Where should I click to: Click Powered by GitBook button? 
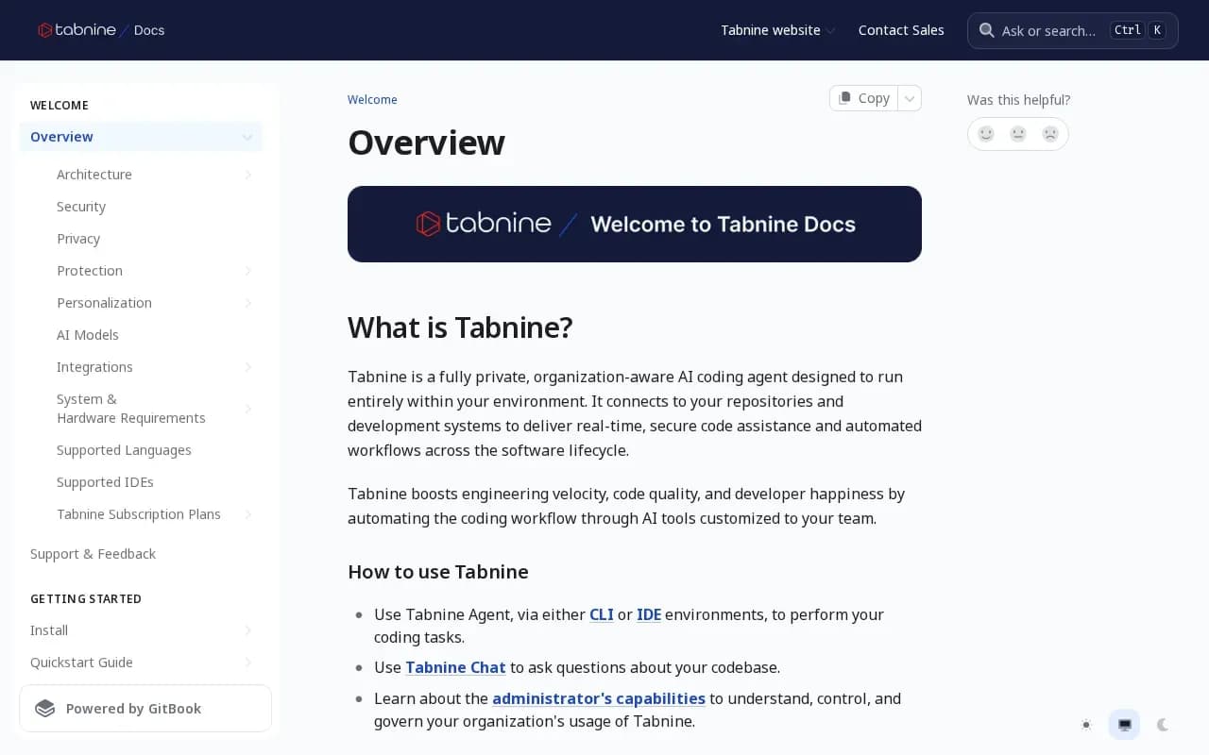(x=145, y=709)
